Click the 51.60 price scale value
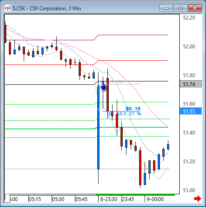The width and height of the screenshot is (206, 207). click(189, 104)
